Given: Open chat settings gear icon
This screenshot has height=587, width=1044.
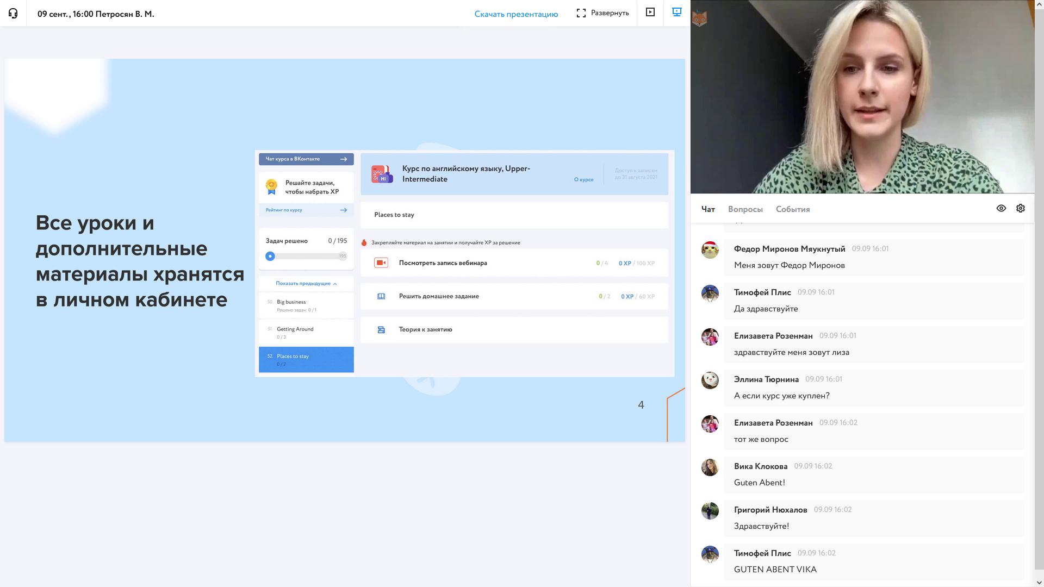Looking at the screenshot, I should click(x=1020, y=208).
